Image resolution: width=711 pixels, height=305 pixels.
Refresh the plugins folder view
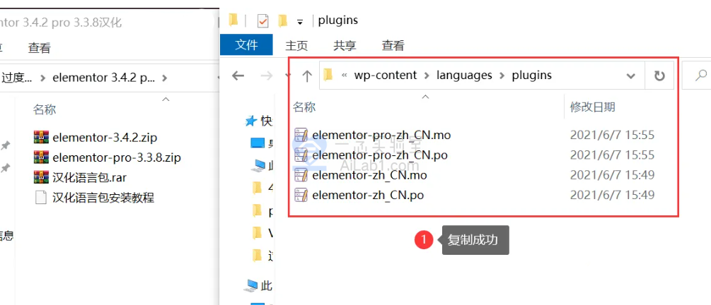659,76
